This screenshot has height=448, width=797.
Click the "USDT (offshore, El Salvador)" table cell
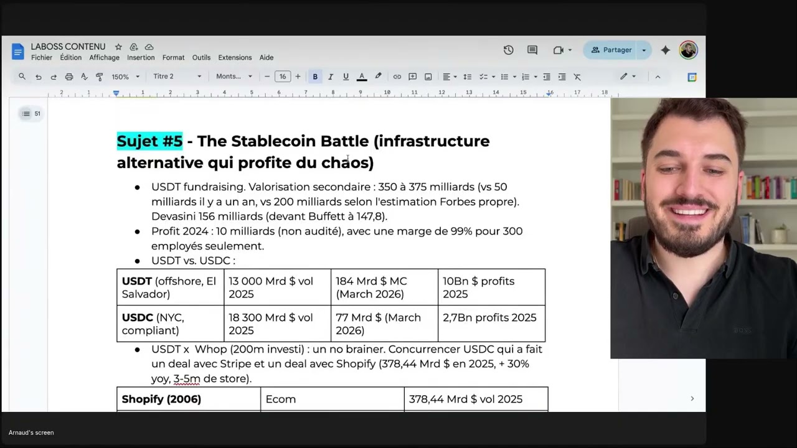pos(171,287)
